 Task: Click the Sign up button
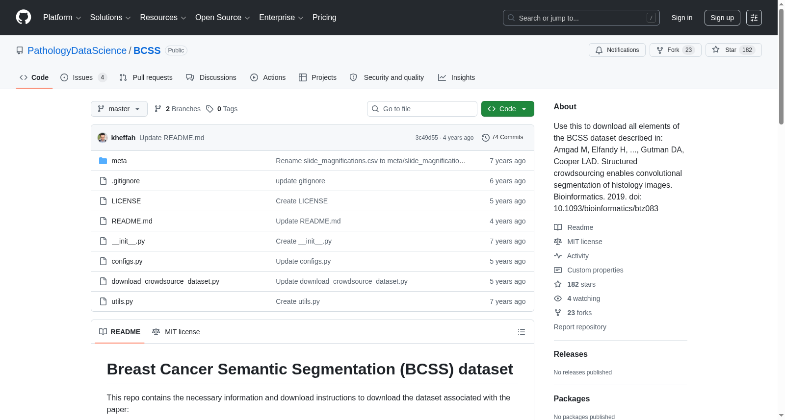(x=722, y=18)
